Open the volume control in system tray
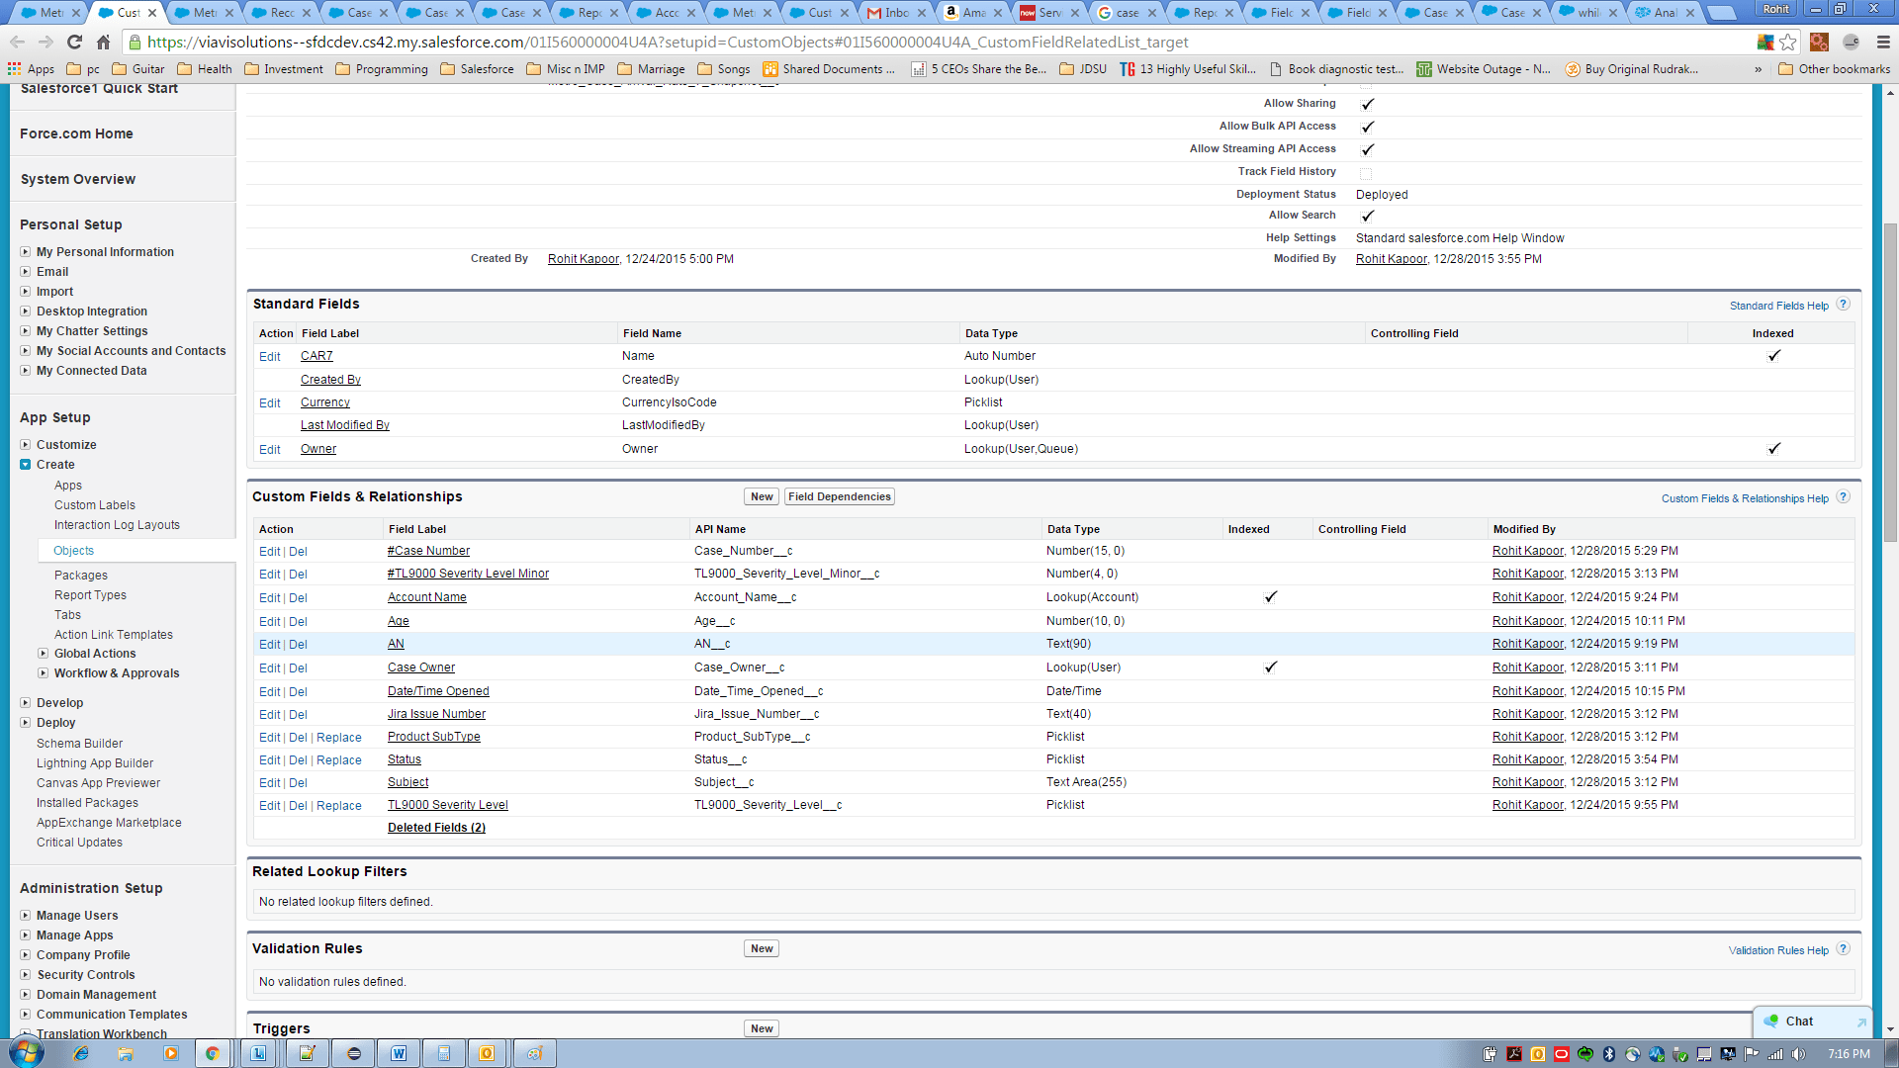 click(x=1796, y=1053)
